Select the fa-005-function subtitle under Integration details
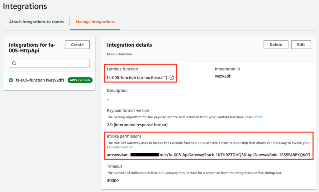Screen dimensions: 319x192 [119, 54]
